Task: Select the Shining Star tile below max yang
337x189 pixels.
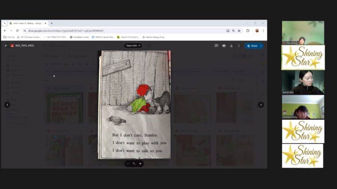Action: point(303,57)
